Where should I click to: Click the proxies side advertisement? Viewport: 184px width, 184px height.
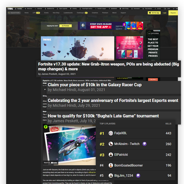click(x=153, y=45)
